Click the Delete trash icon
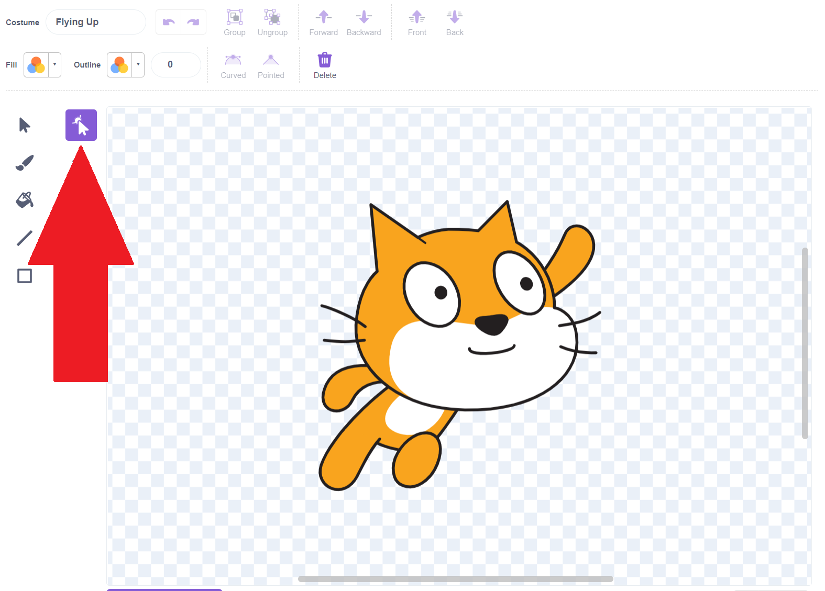Image resolution: width=825 pixels, height=591 pixels. (325, 60)
